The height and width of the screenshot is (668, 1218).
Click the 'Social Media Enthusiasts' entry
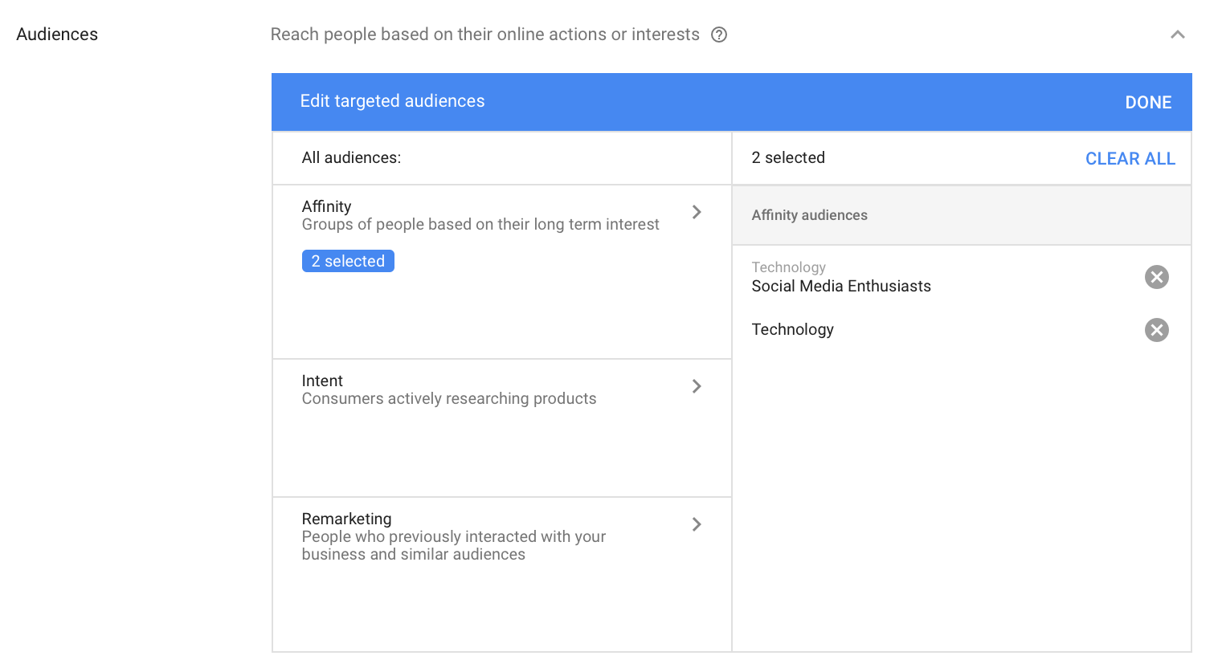[x=841, y=286]
